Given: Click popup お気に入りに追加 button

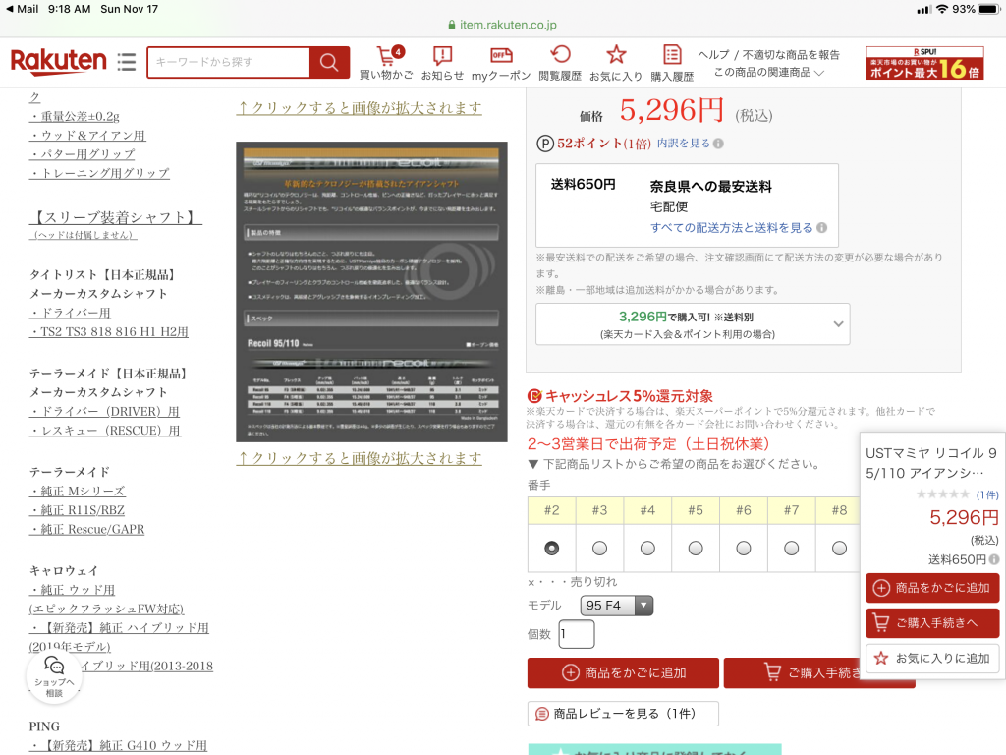Looking at the screenshot, I should (x=932, y=658).
